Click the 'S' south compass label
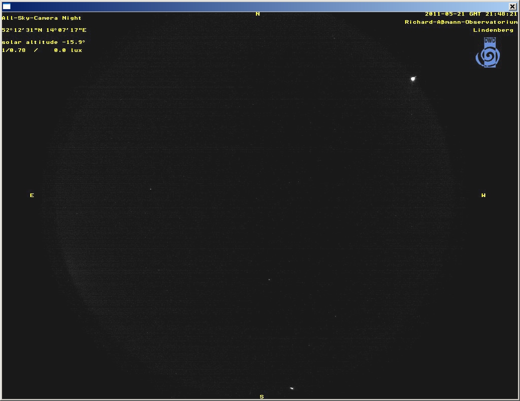Screen dimensions: 520x401 (x=262, y=396)
